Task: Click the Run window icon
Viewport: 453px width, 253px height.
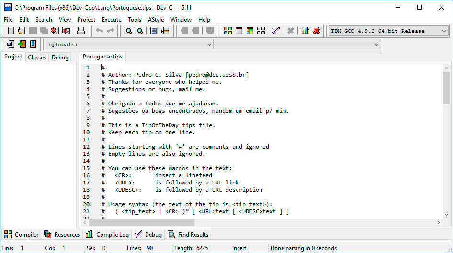Action: tap(239, 31)
